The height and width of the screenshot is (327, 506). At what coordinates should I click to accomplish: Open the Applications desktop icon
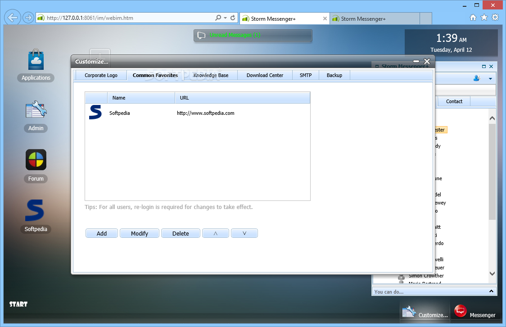point(36,60)
